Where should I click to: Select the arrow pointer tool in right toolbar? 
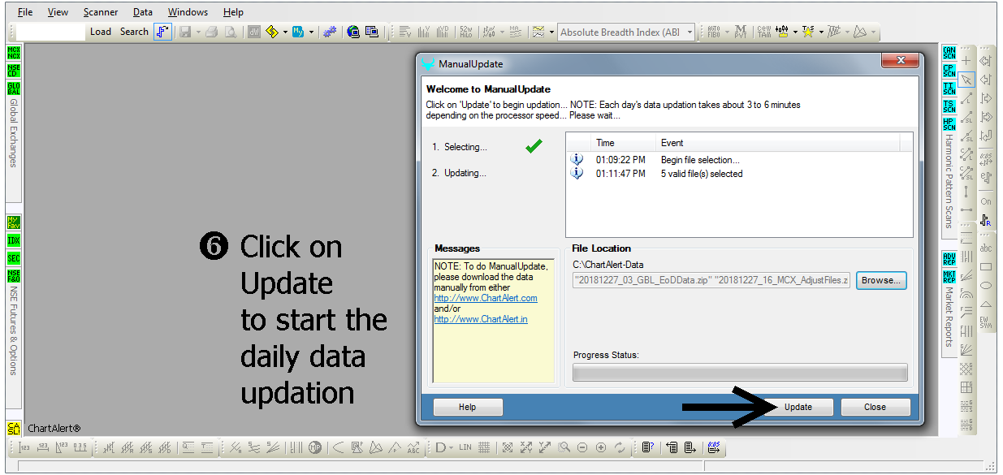966,80
